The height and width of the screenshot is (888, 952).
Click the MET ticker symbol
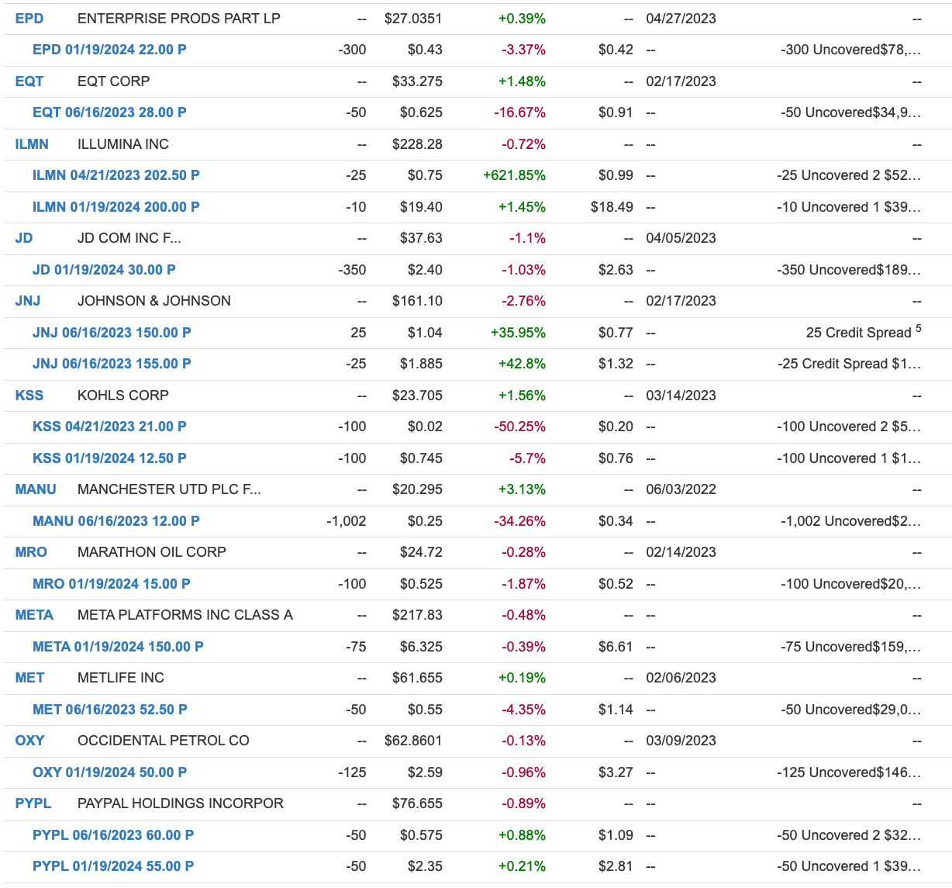tap(29, 678)
